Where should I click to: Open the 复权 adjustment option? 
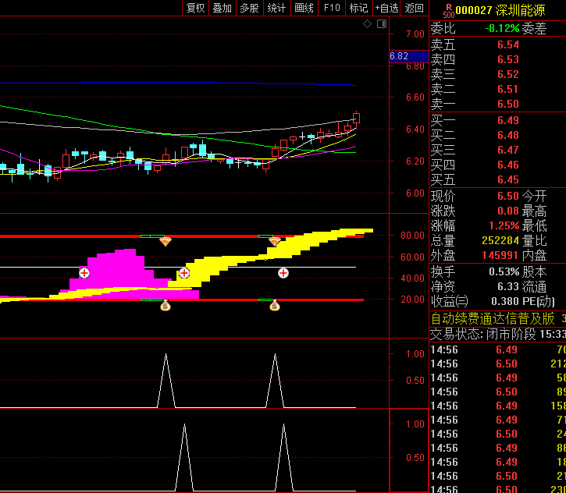point(195,8)
